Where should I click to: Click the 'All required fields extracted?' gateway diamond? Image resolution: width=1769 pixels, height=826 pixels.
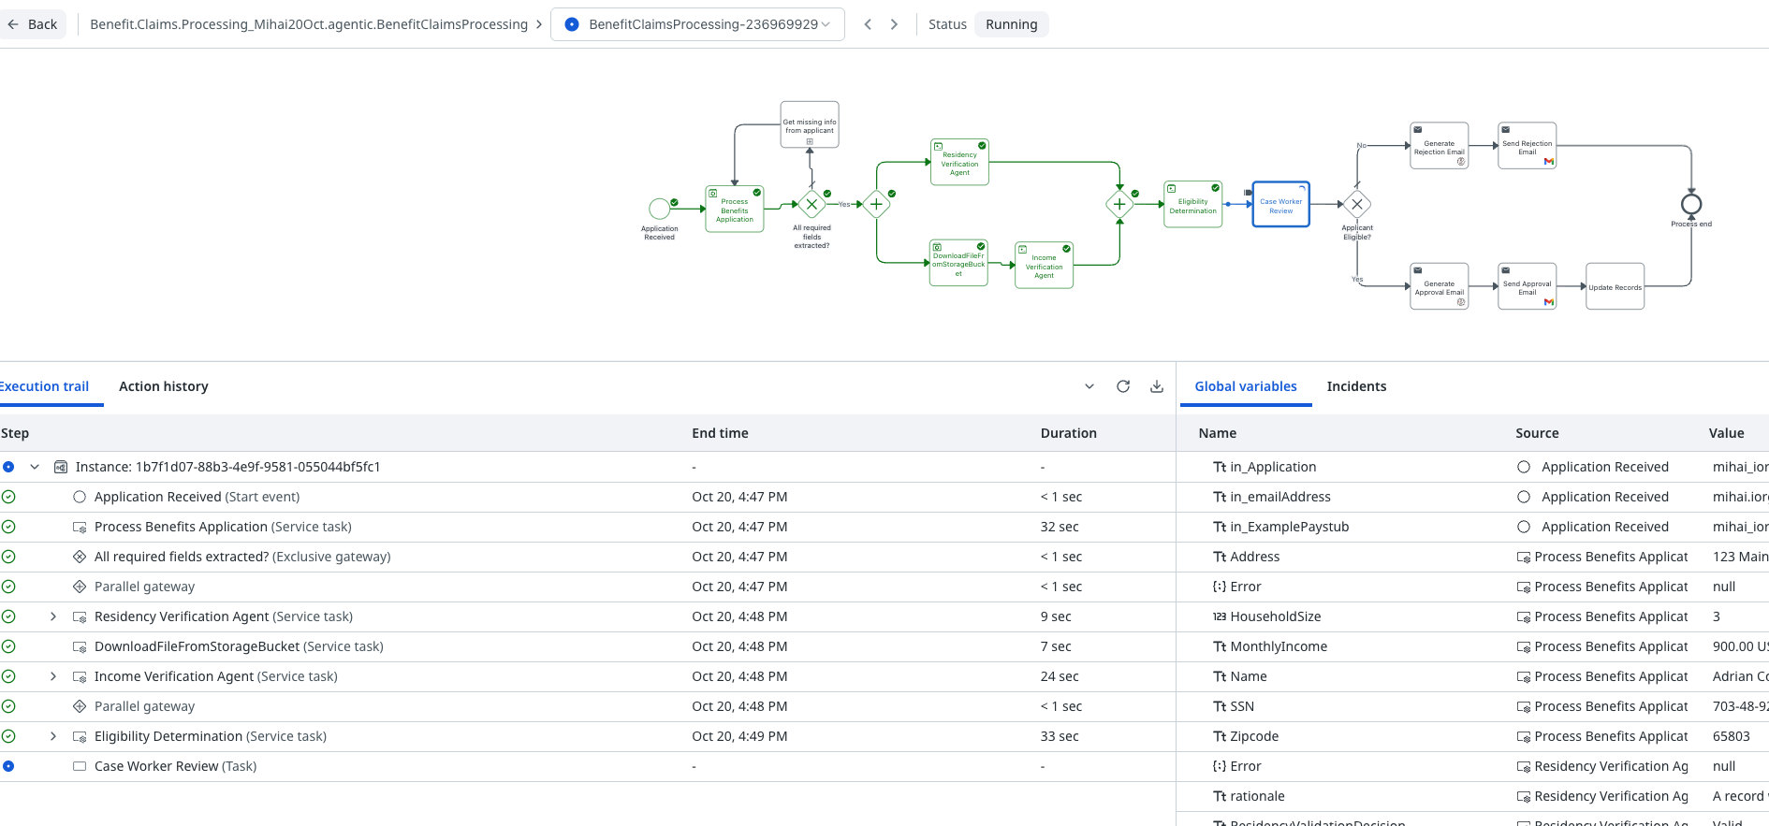pos(811,204)
